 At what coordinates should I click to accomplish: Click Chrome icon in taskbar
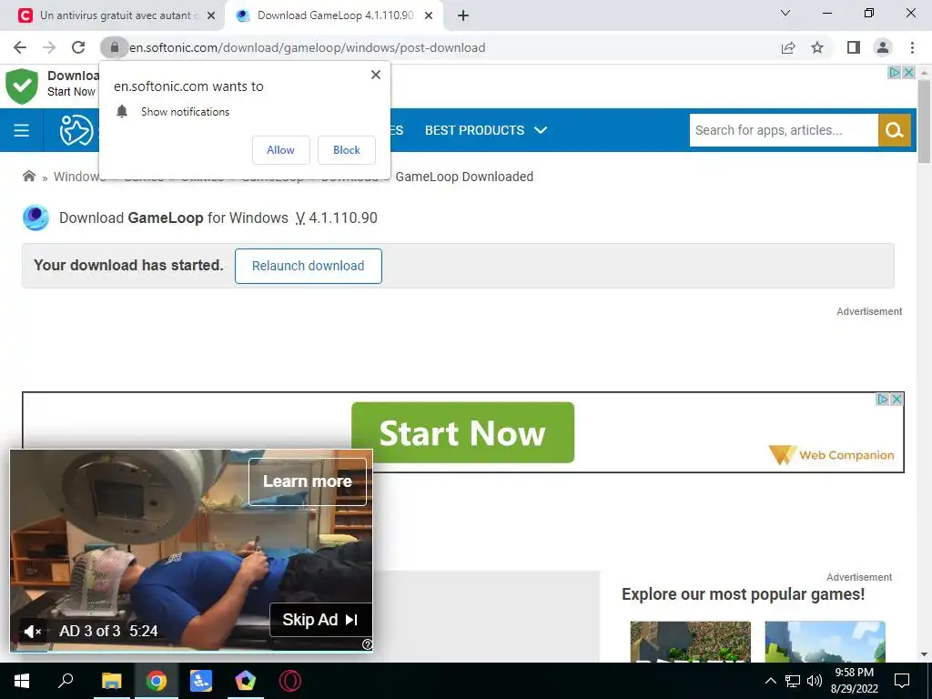click(x=157, y=681)
